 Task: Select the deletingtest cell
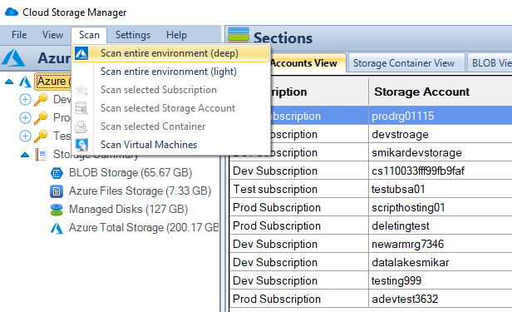[441, 225]
